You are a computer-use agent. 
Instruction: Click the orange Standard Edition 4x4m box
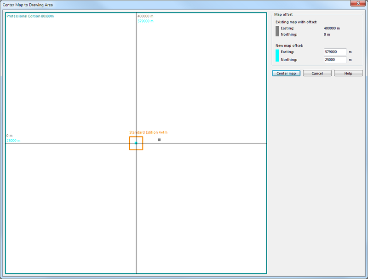click(136, 143)
